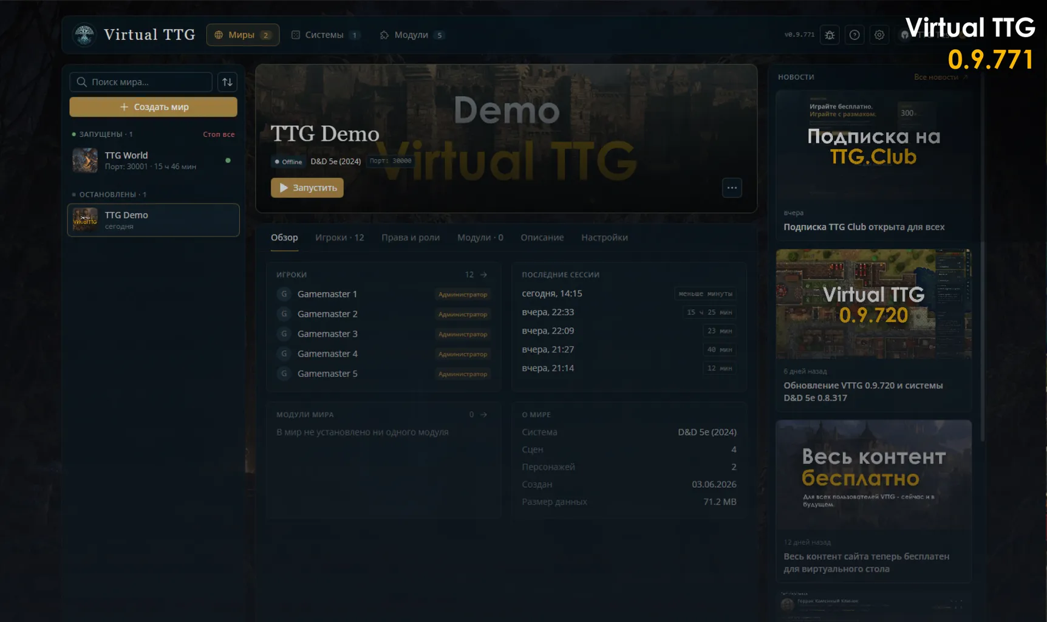
Task: Click the Gamemaster 1 avatar circle
Action: pos(284,294)
